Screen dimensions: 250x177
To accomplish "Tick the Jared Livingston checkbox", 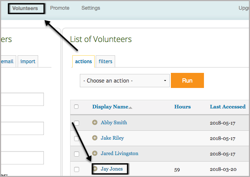I will point(76,154).
